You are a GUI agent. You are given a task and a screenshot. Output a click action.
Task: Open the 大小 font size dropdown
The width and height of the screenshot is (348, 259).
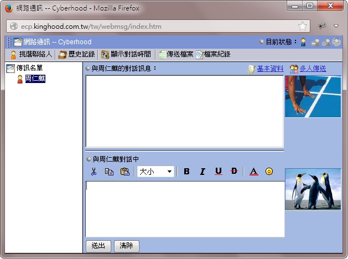tap(155, 172)
